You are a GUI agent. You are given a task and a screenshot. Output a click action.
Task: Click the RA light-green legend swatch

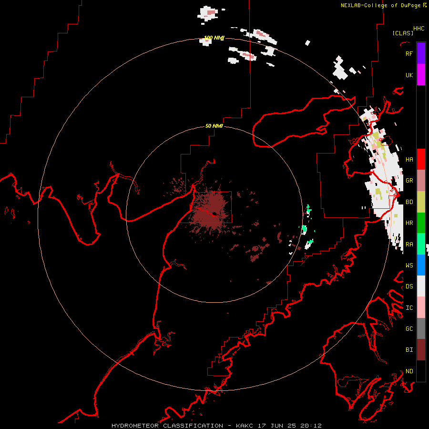tap(421, 244)
